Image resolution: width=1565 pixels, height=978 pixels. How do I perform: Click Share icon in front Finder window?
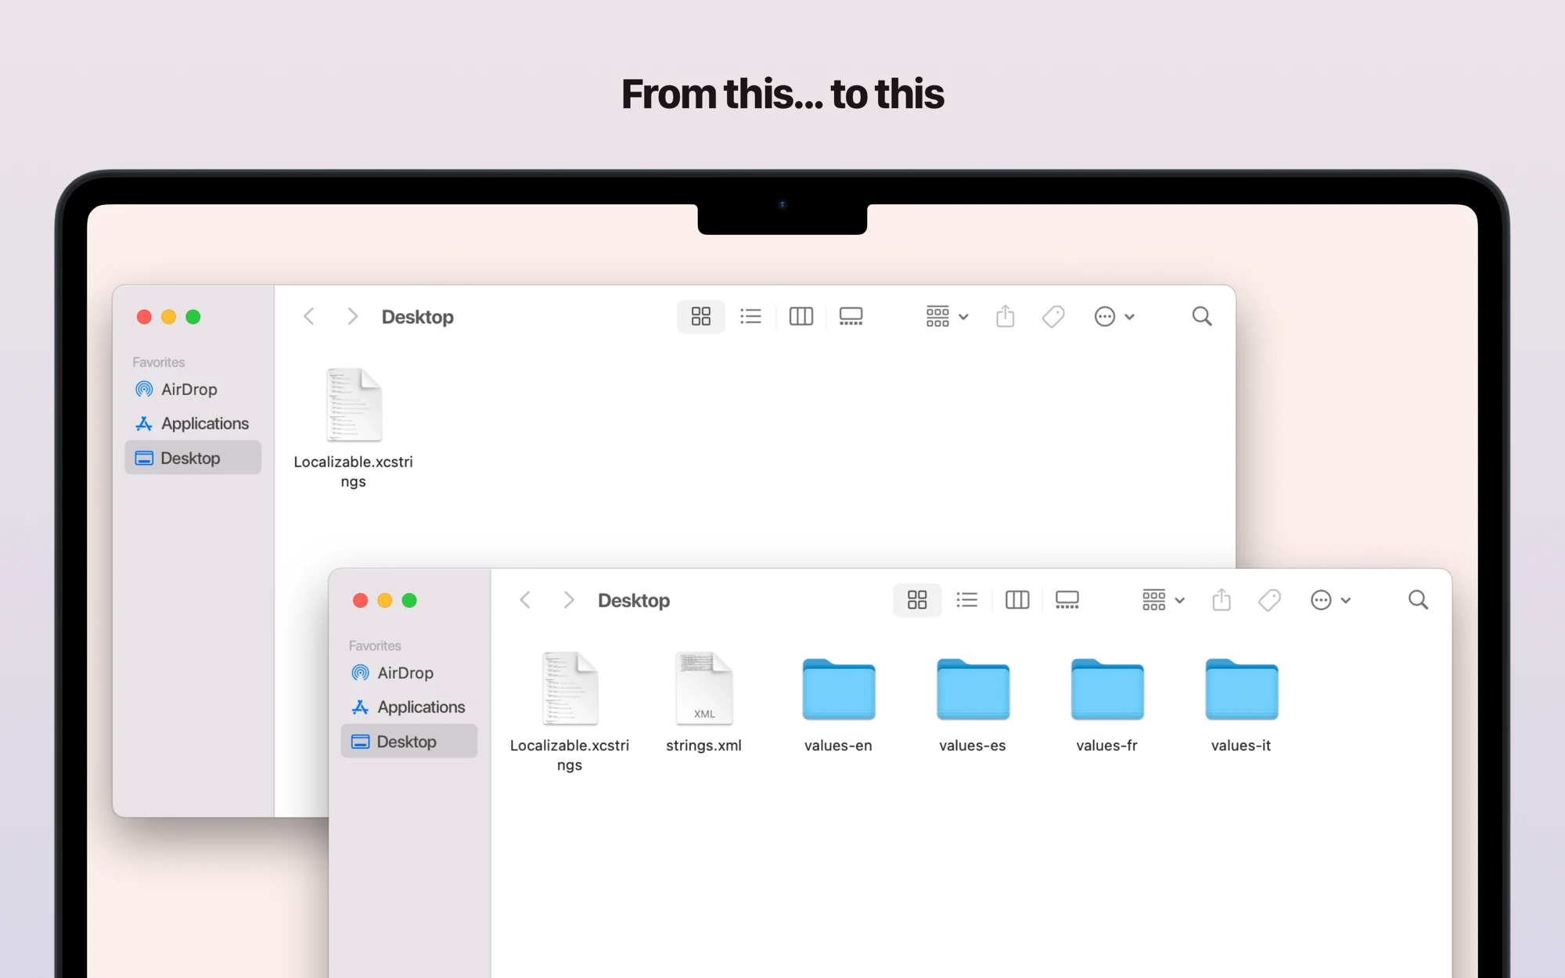[x=1221, y=600]
